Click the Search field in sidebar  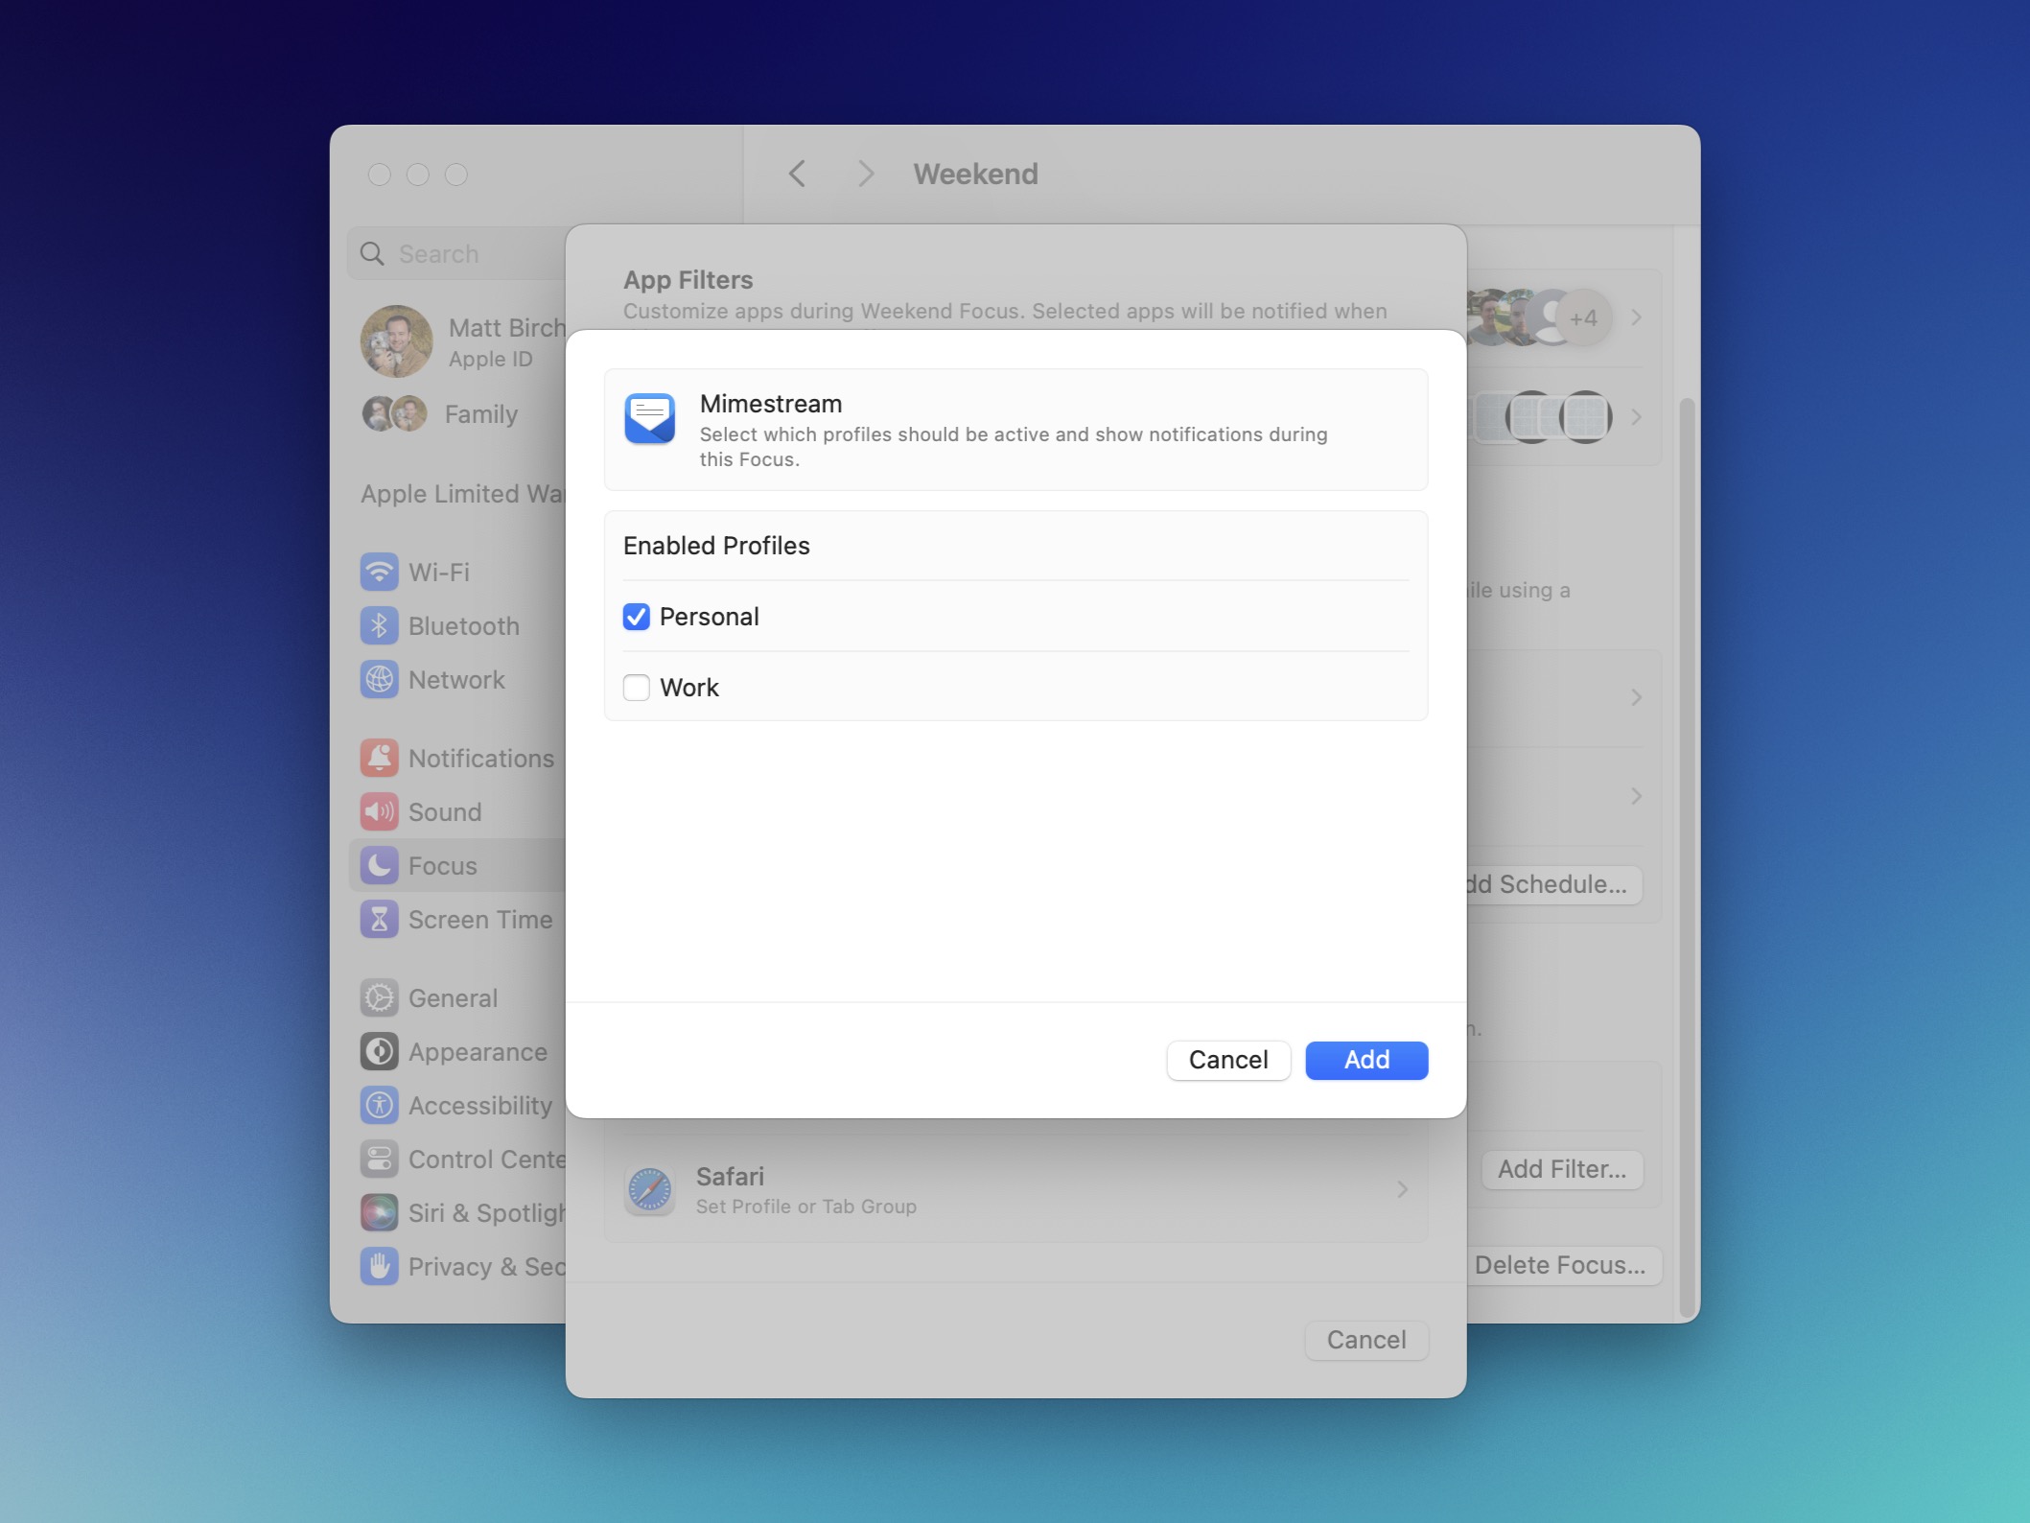pos(457,253)
